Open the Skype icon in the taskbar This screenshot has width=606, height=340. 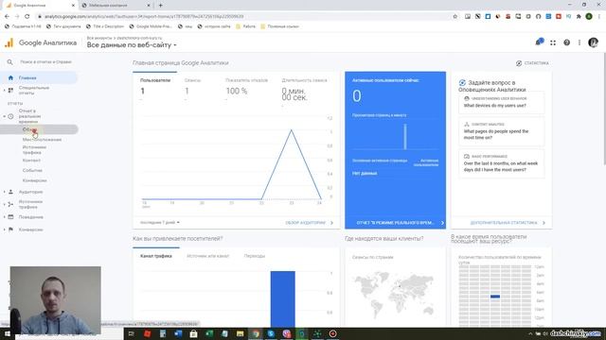(x=271, y=333)
